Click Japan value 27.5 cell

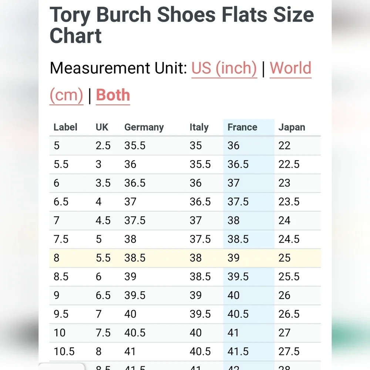(289, 351)
